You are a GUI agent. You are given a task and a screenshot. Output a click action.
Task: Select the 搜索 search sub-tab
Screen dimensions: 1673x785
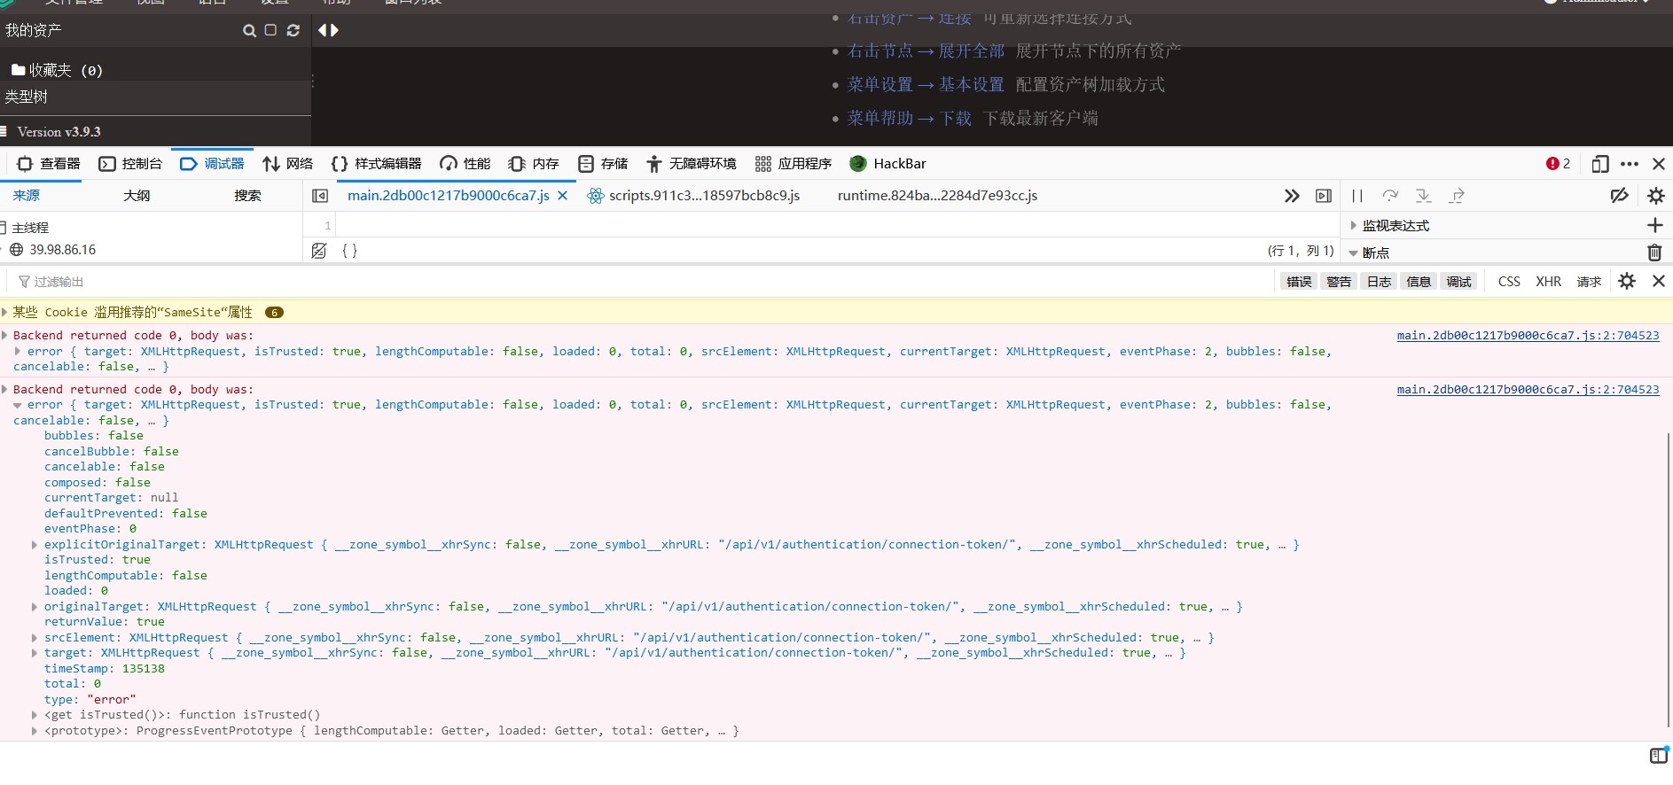point(247,196)
